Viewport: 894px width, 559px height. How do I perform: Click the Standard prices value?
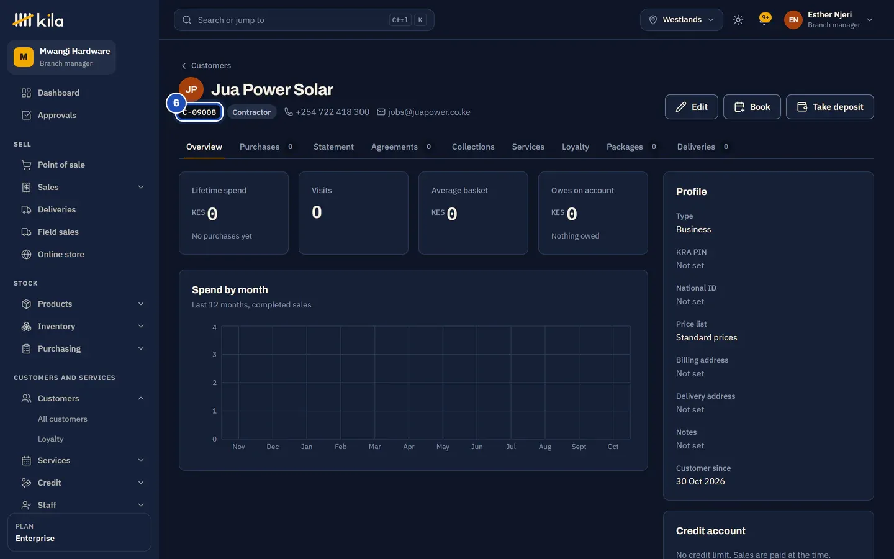tap(707, 337)
